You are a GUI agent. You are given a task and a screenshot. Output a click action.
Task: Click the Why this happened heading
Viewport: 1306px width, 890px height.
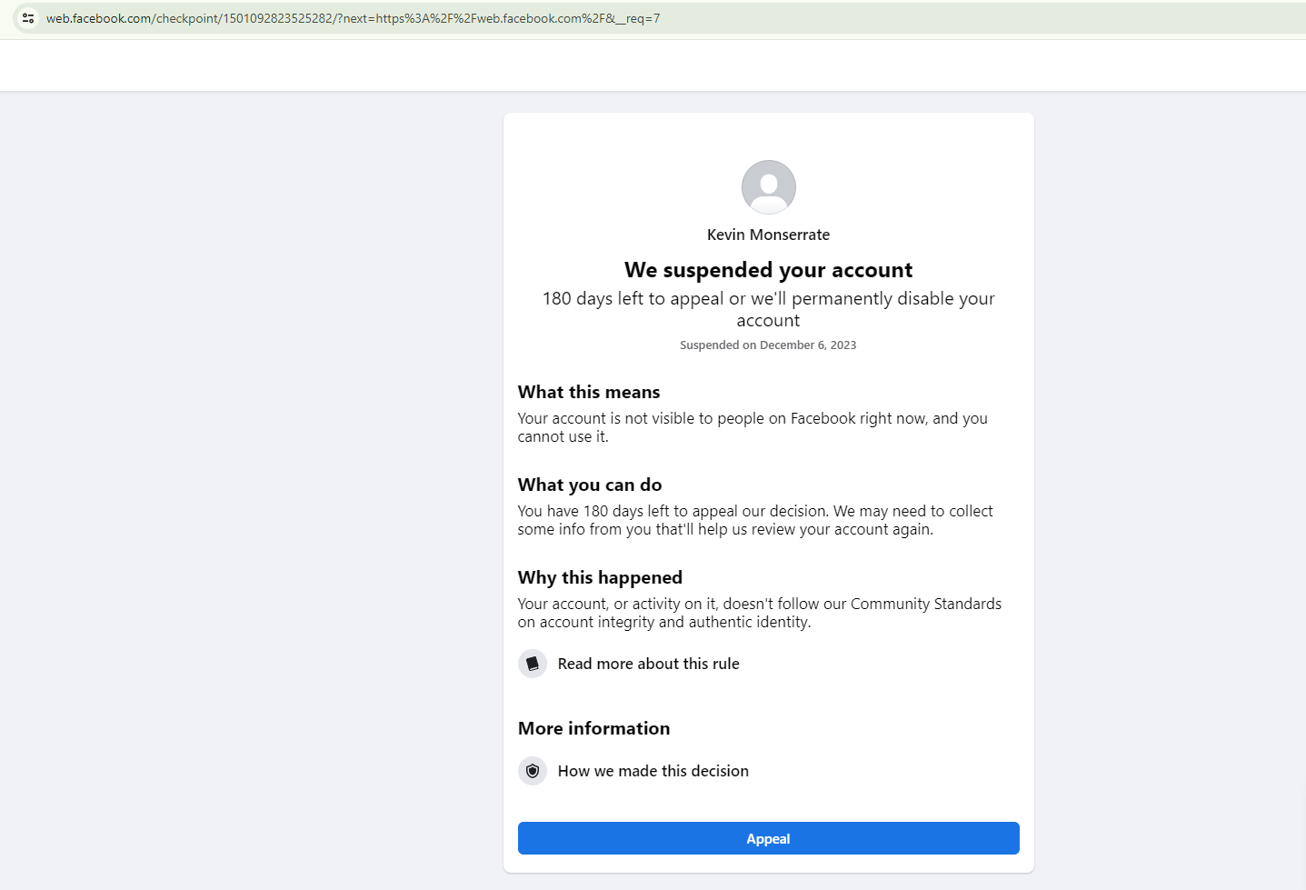click(x=600, y=577)
